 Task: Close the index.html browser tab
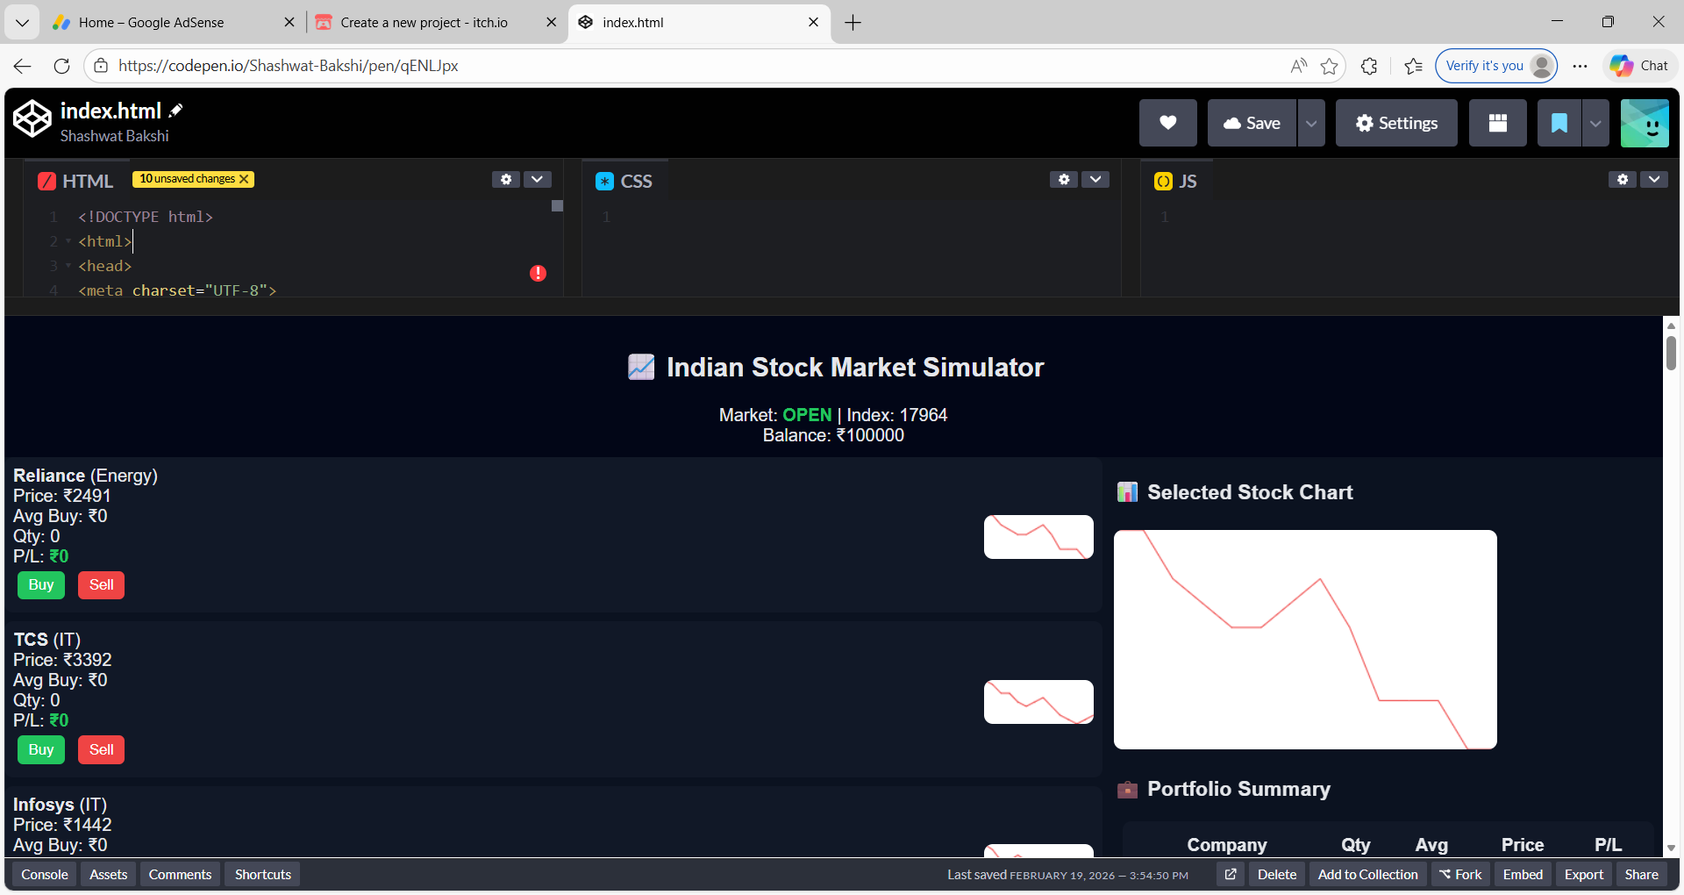click(x=814, y=23)
